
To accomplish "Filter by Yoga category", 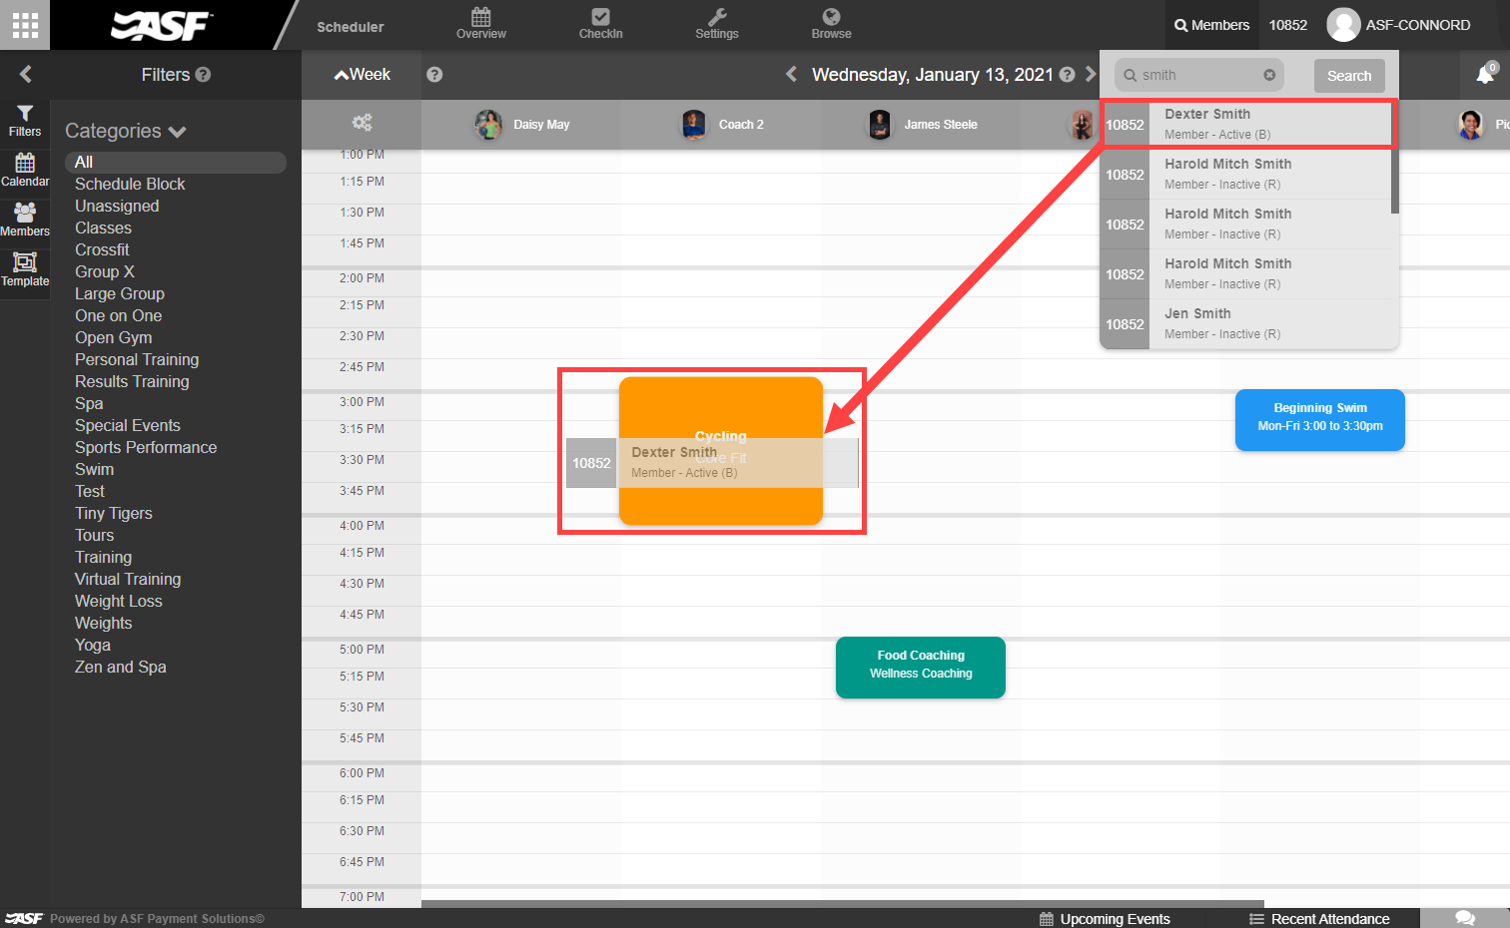I will 92,645.
